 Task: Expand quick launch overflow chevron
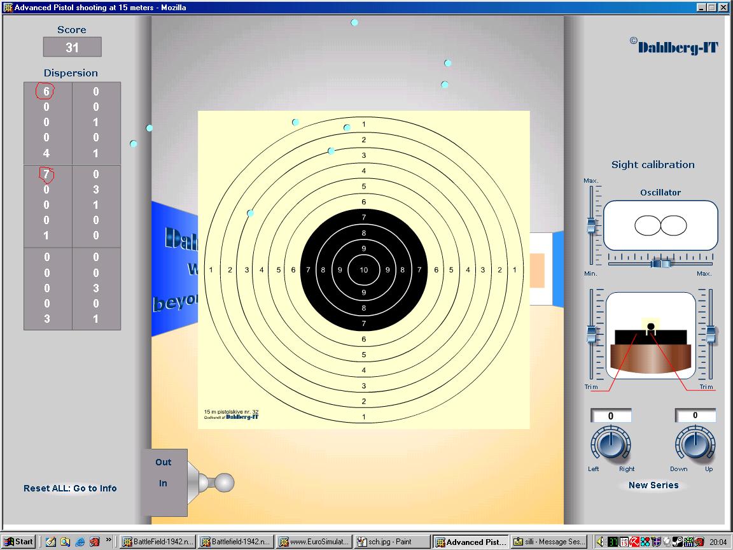109,540
